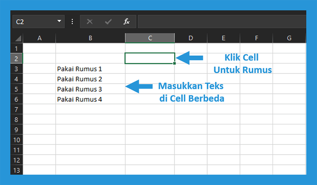The height and width of the screenshot is (185, 317).
Task: Click cell containing Pakai Rumus 2
Action: pos(90,79)
